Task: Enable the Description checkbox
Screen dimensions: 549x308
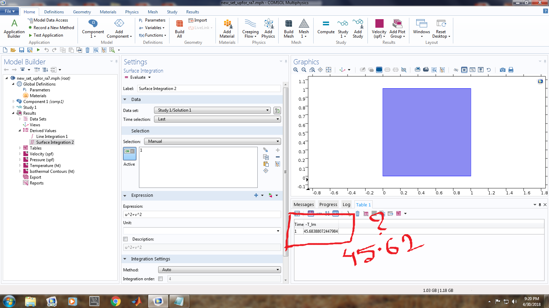Action: coord(126,239)
